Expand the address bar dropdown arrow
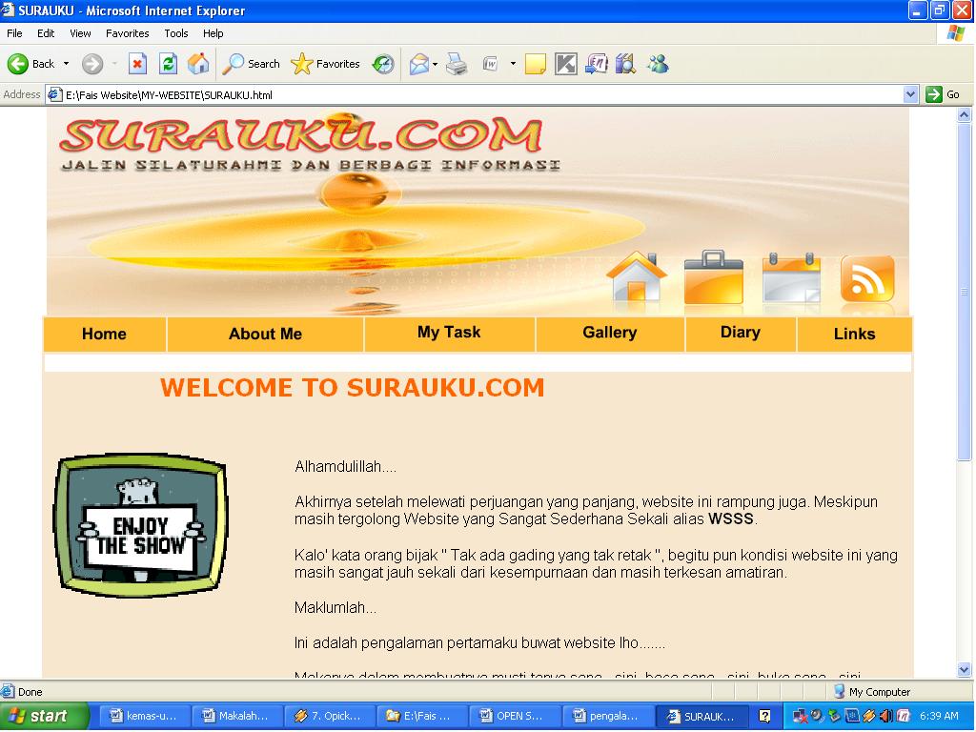The image size is (976, 732). pyautogui.click(x=910, y=94)
